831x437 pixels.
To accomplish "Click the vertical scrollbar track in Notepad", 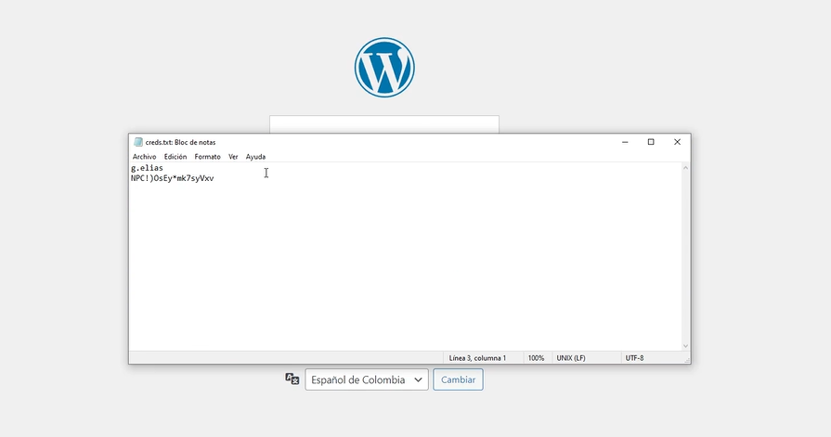I will pyautogui.click(x=686, y=260).
